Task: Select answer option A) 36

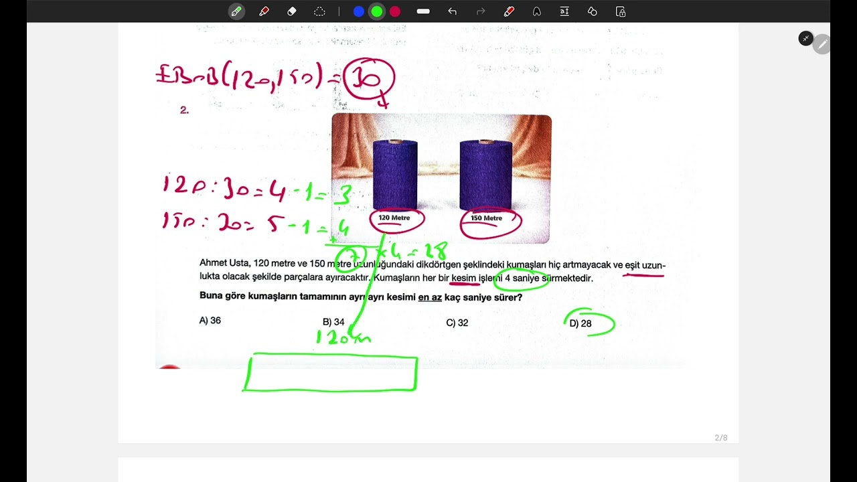Action: coord(210,321)
